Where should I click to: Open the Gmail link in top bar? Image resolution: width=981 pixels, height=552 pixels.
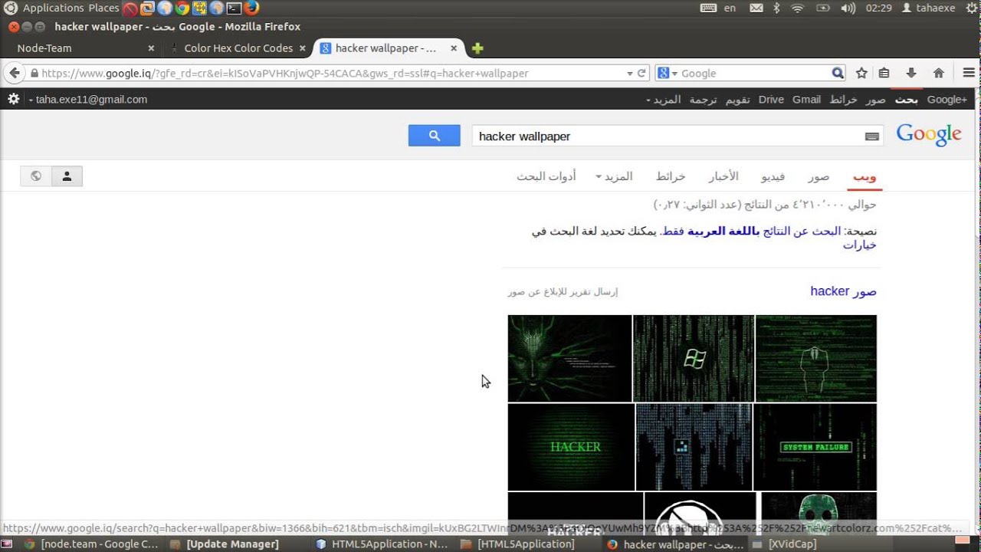806,100
